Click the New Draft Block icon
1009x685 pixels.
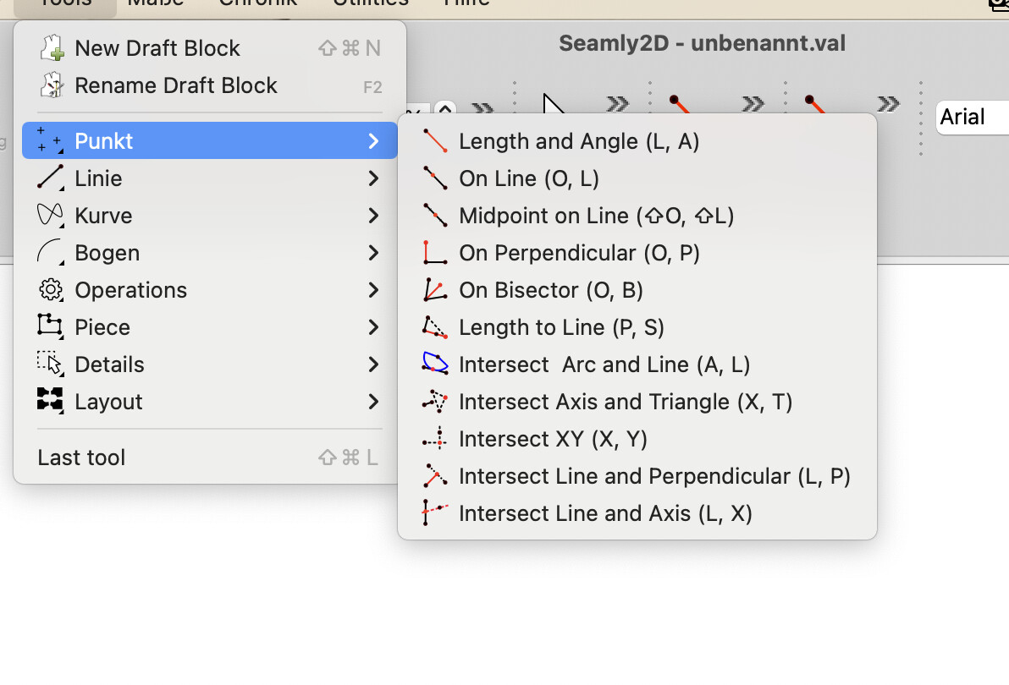(52, 48)
